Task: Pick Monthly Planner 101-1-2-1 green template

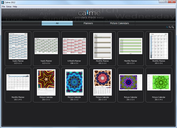Action: pyautogui.click(x=131, y=46)
